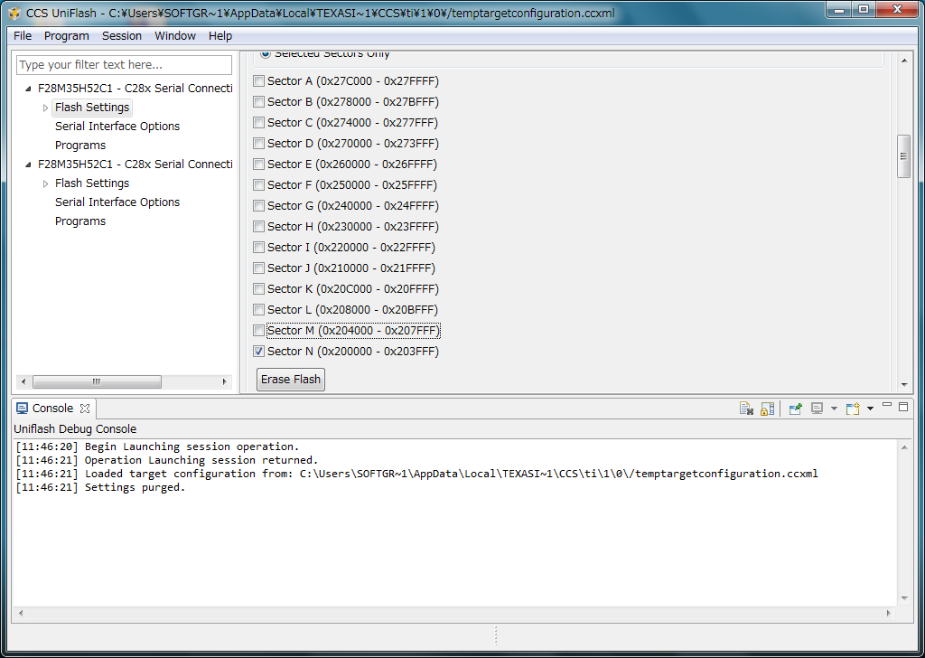The image size is (925, 658).
Task: Expand the second Flash Settings node arrow
Action: 45,183
